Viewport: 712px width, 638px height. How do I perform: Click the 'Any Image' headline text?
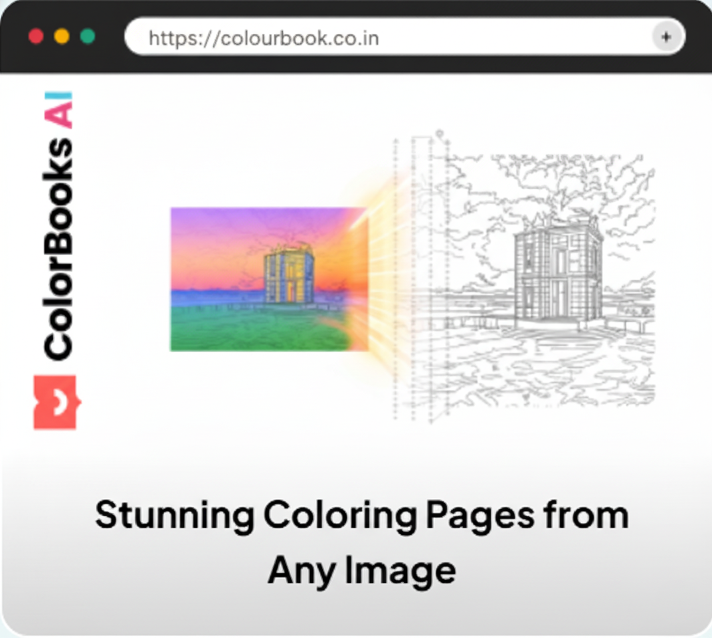361,570
